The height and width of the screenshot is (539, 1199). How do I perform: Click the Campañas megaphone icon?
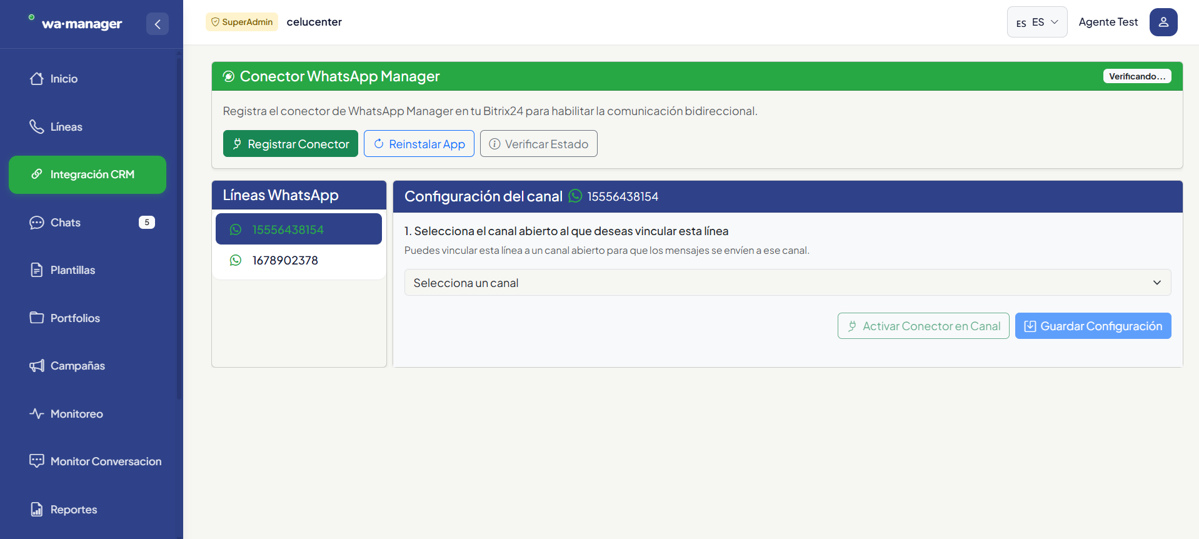[37, 366]
